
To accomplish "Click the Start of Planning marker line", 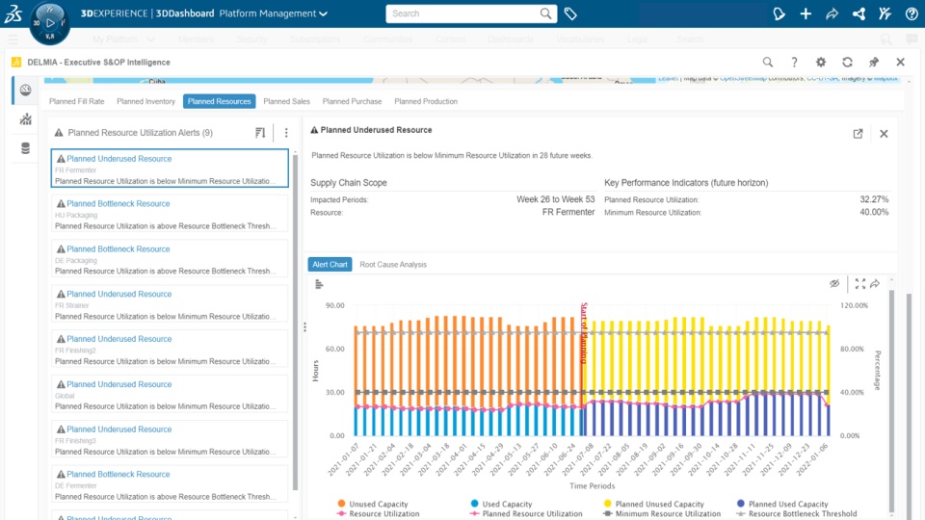I will (x=584, y=369).
